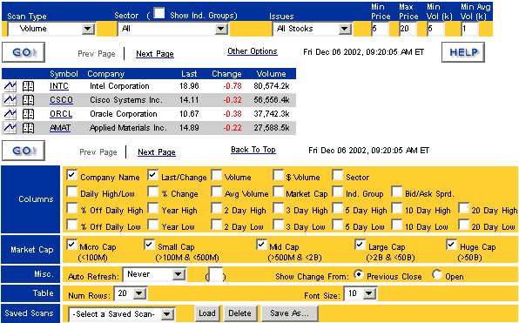Click the Min Avg Vol (k) input field
This screenshot has height=323, width=519.
[470, 29]
